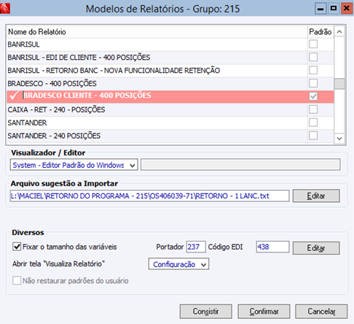Screen dimensions: 354x324
Task: Uncheck Fixar o tamanho das variáveis
Action: point(17,247)
